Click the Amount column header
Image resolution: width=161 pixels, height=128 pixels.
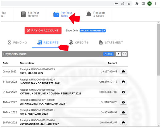(x=112, y=63)
